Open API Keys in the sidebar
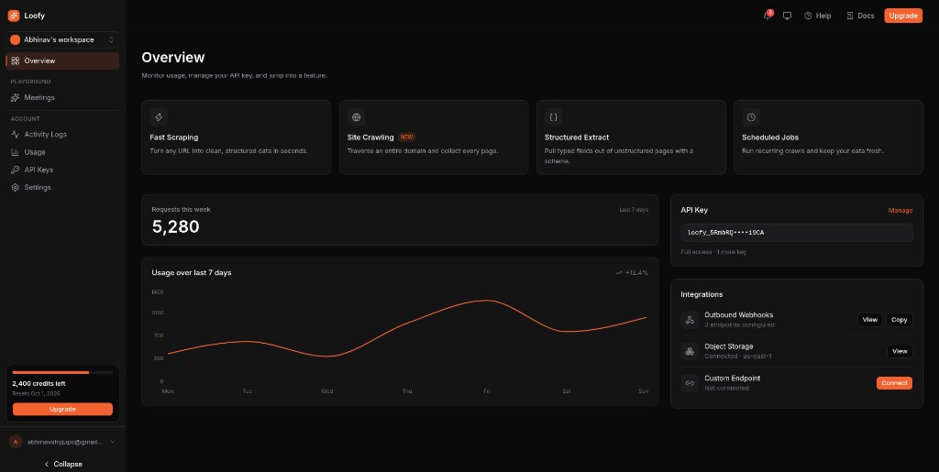 tap(62, 170)
